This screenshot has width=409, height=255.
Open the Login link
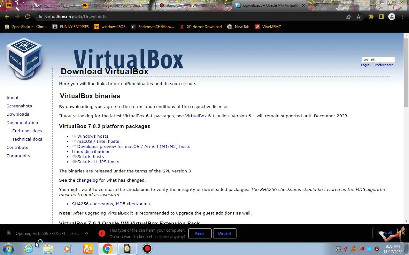365,65
